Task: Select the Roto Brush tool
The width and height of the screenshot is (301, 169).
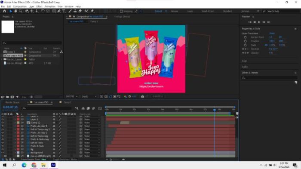Action: pyautogui.click(x=86, y=11)
